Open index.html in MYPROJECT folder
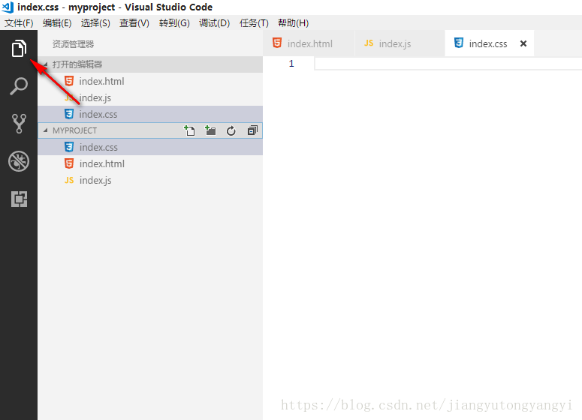582x420 pixels. 150,163
